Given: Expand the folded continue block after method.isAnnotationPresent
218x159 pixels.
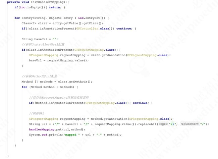Looking at the screenshot, I should pyautogui.click(x=141, y=103).
